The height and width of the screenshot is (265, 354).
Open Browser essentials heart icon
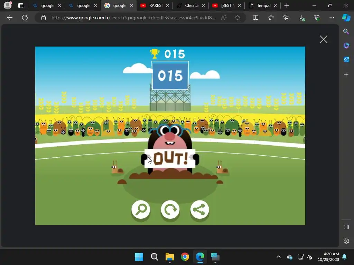click(x=317, y=18)
